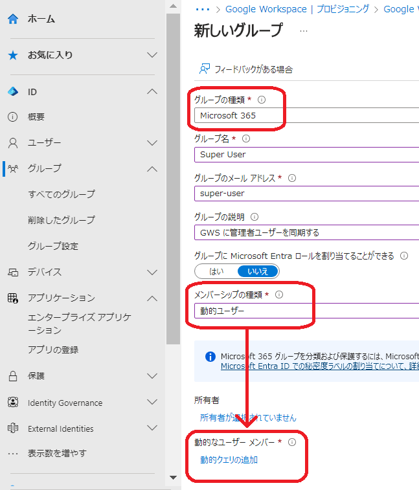Set role-assignable toggle to いいえ
This screenshot has width=419, height=490.
click(x=258, y=271)
